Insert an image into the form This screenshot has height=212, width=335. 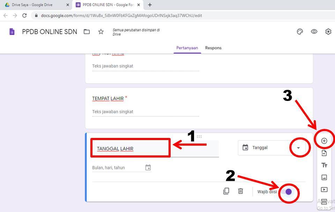point(324,177)
